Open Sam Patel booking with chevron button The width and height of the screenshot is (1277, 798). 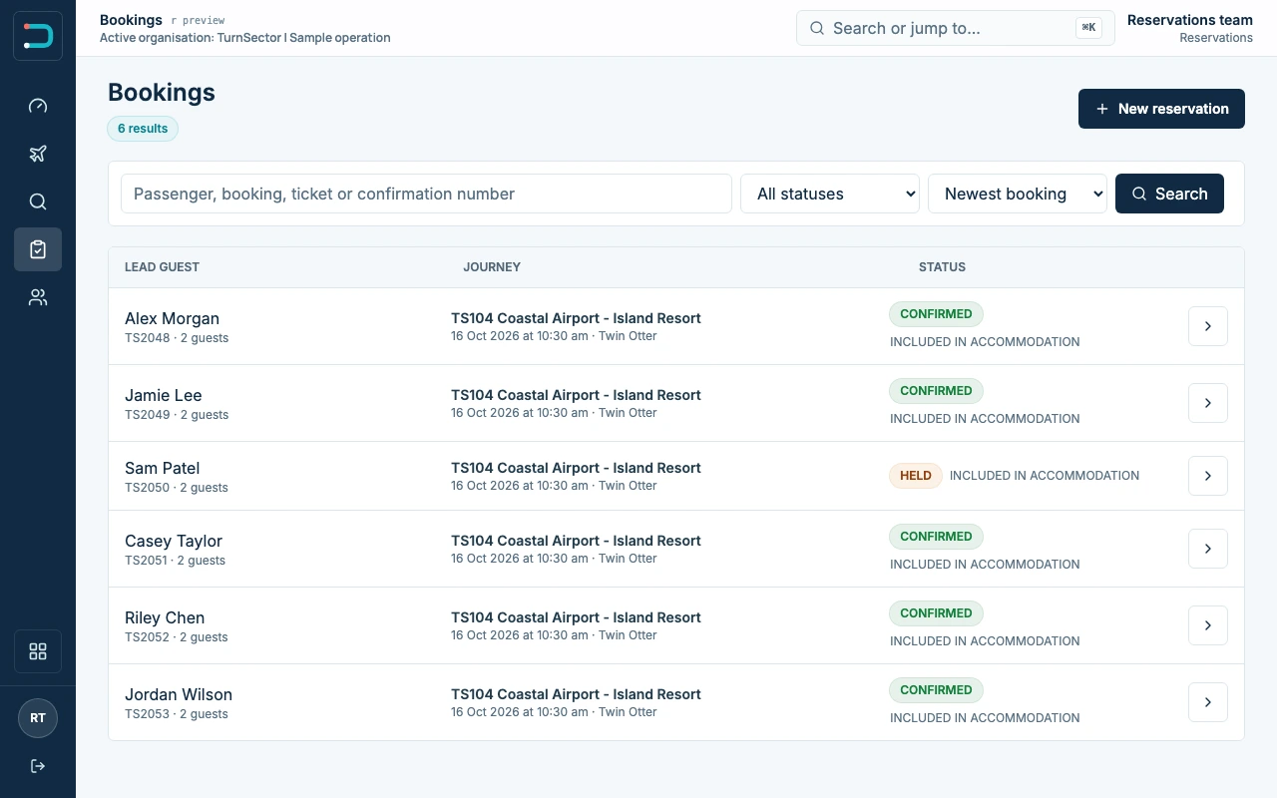click(x=1208, y=476)
